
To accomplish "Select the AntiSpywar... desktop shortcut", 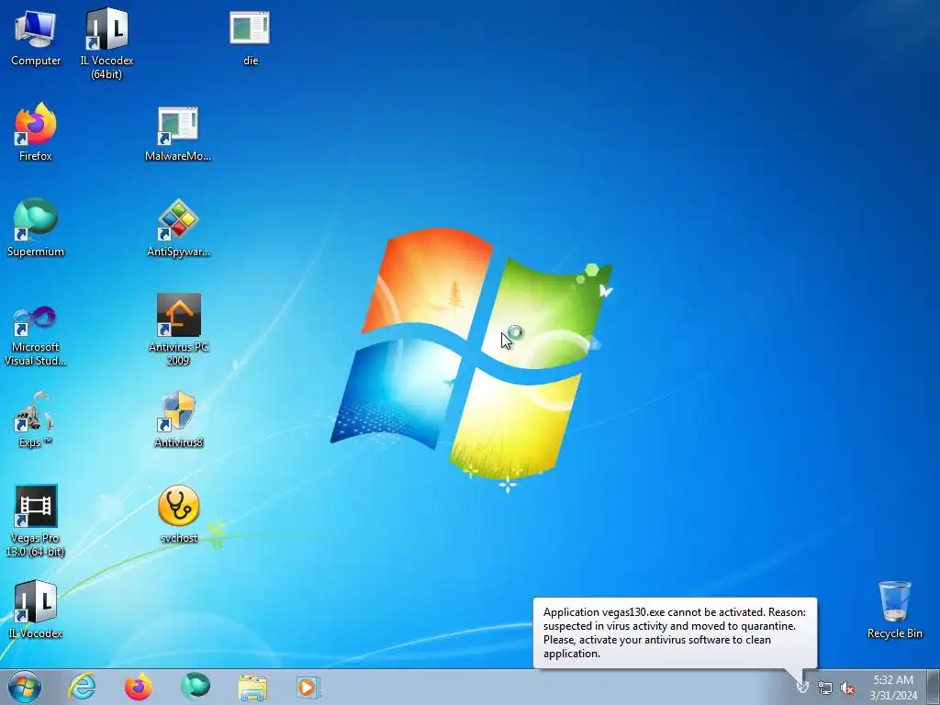I will [x=178, y=228].
